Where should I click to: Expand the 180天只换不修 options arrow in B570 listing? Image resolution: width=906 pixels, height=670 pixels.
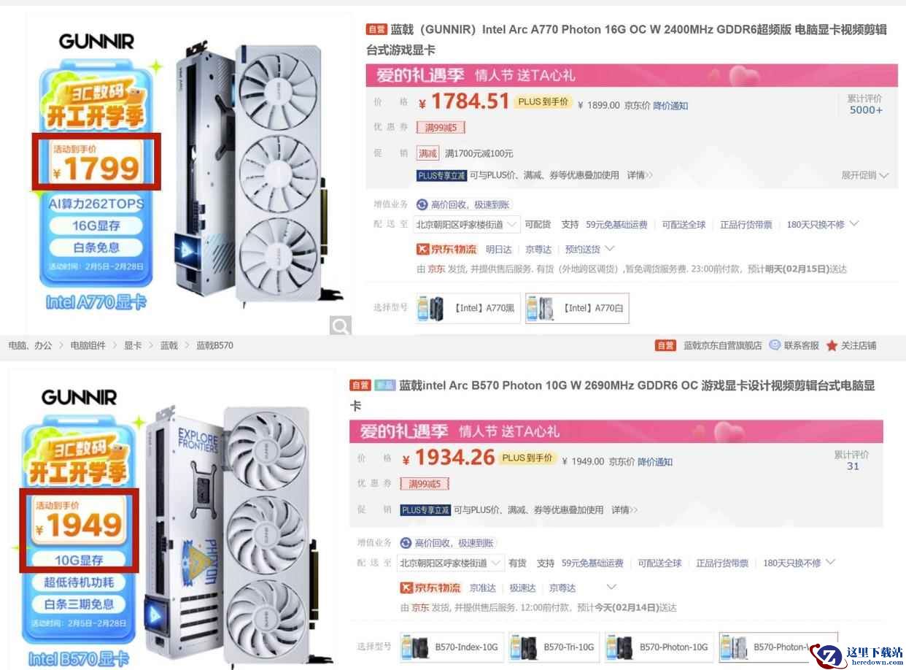(829, 562)
